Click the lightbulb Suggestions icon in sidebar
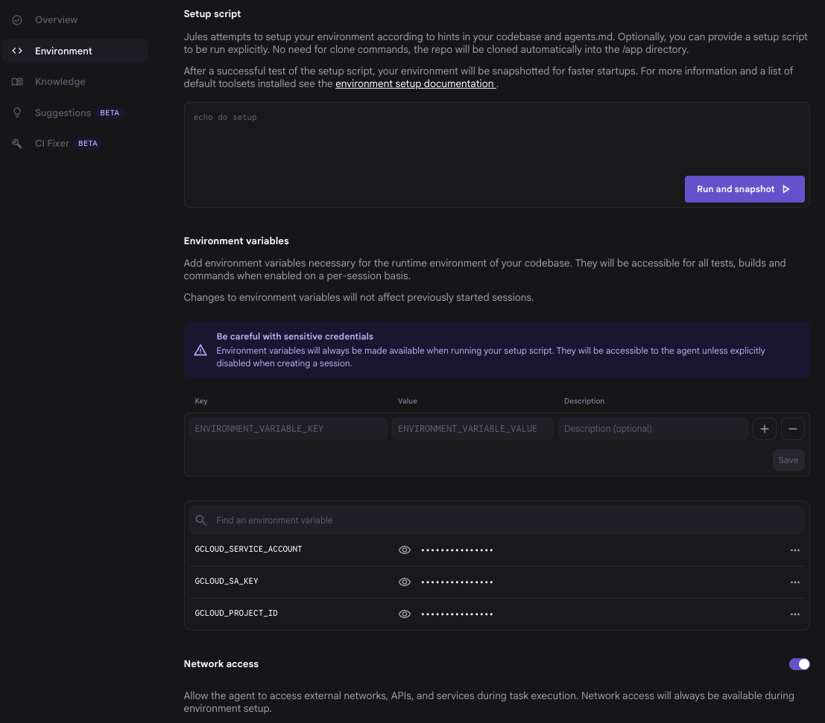This screenshot has width=825, height=723. (x=17, y=113)
